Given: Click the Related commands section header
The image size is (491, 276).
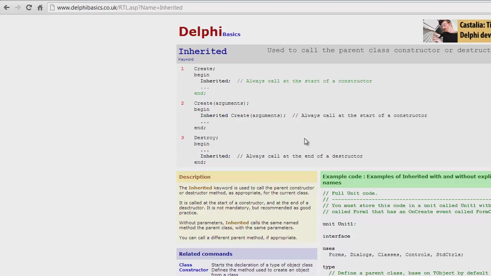Looking at the screenshot, I should (247, 254).
